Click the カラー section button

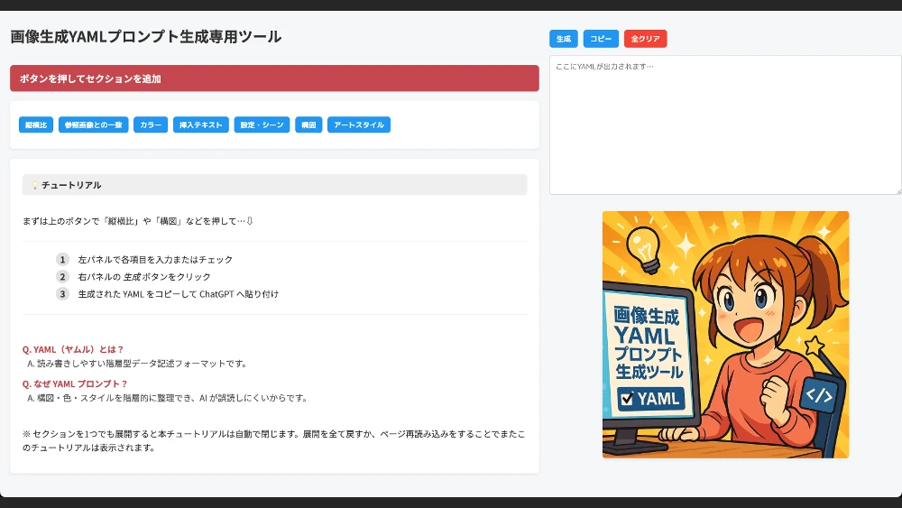151,125
